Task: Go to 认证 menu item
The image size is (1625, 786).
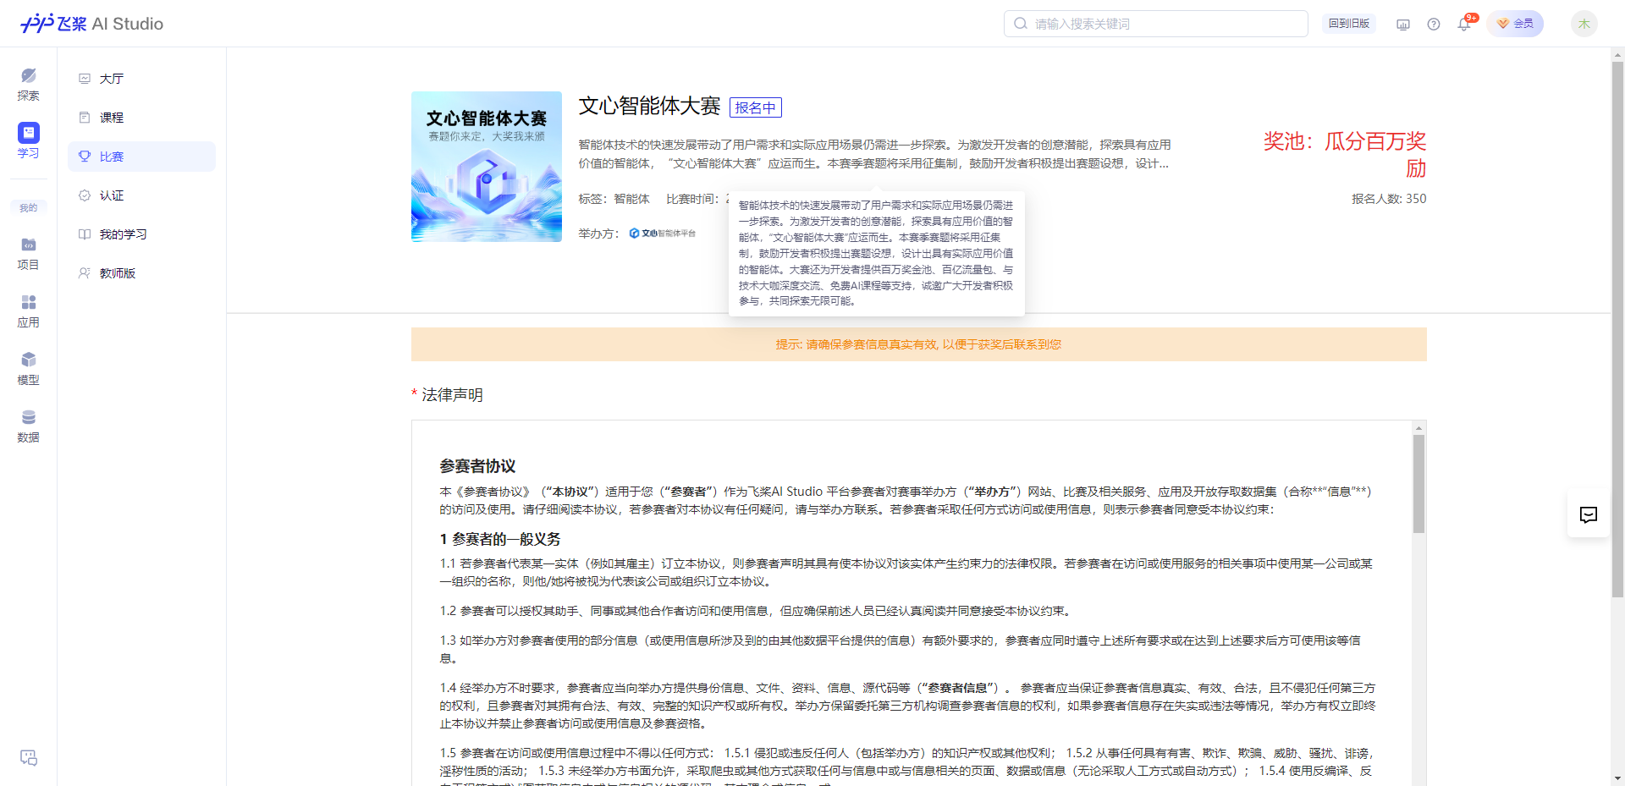Action: [141, 195]
